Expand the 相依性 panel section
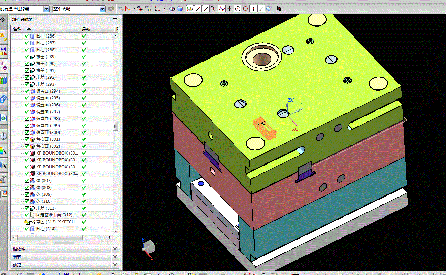Image resolution: width=446 pixels, height=275 pixels. click(x=65, y=249)
